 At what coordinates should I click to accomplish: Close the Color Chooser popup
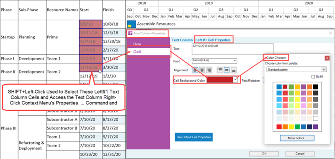coord(327,58)
